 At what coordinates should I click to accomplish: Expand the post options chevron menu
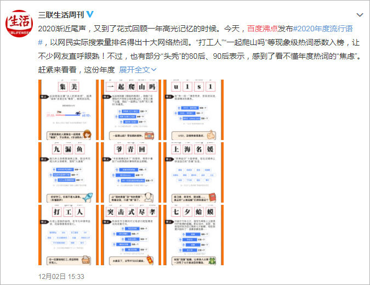click(x=360, y=15)
